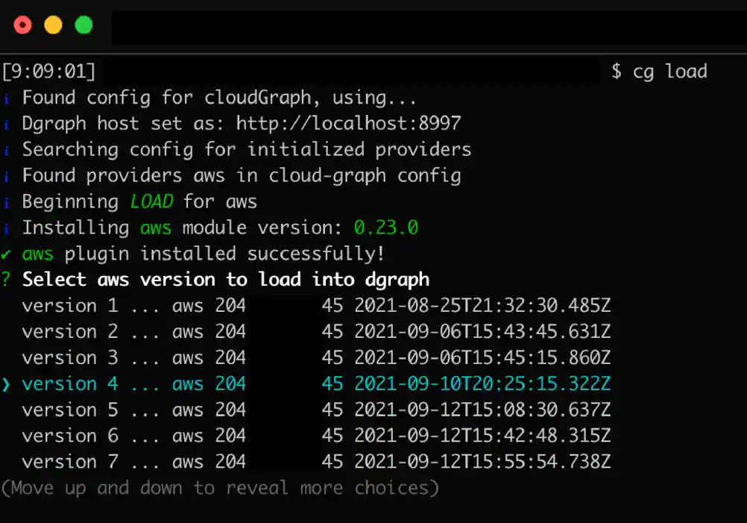747x523 pixels.
Task: Click the yellow minimize window button
Action: coord(54,25)
